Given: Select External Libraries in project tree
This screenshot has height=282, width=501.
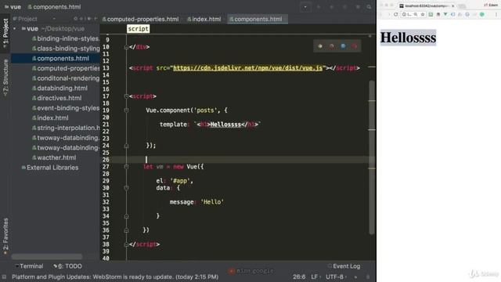Looking at the screenshot, I should coord(50,168).
